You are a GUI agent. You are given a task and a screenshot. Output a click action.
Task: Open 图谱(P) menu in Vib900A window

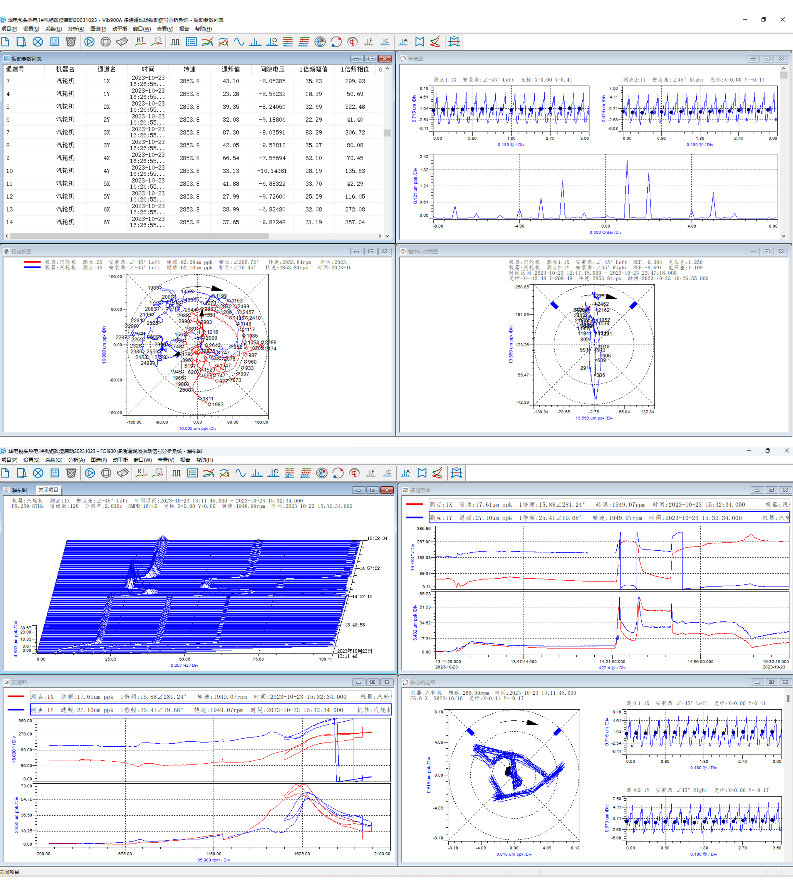click(98, 29)
